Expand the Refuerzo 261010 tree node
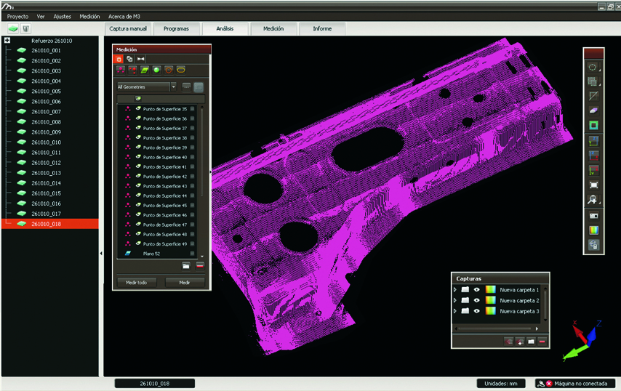Screen dimensions: 621x391 (x=7, y=41)
